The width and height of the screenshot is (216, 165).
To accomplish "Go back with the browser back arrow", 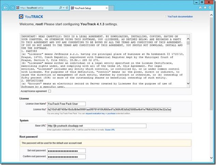I will point(5,8).
